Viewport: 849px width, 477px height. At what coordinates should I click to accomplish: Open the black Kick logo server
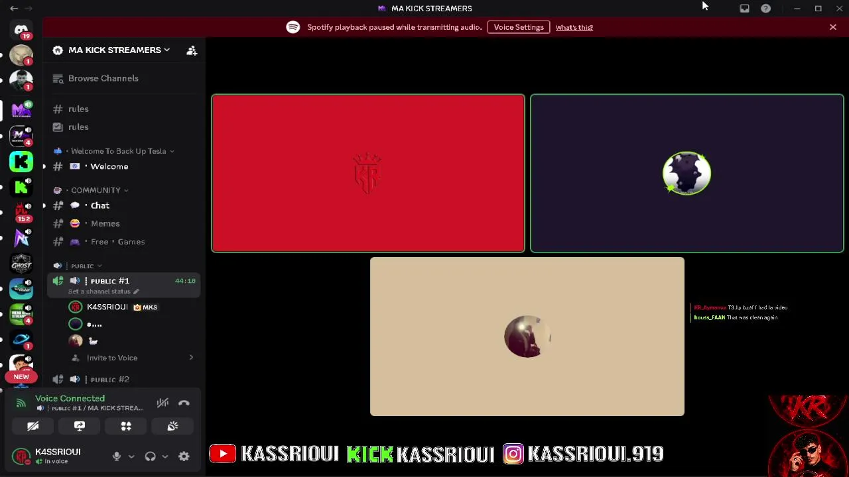[21, 187]
